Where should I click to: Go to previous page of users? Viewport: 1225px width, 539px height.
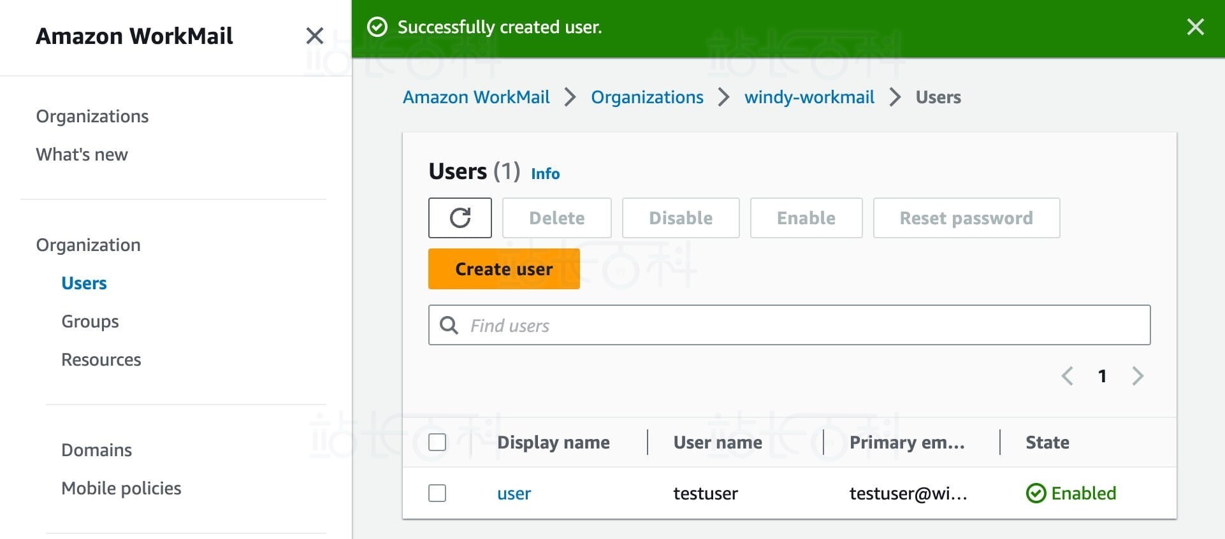click(1067, 376)
